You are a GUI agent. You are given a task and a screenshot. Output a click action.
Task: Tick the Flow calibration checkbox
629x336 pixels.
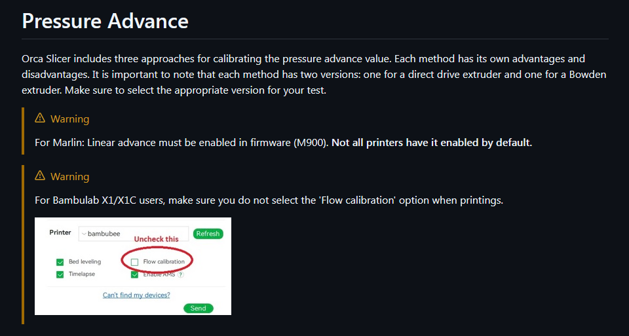[x=135, y=262]
